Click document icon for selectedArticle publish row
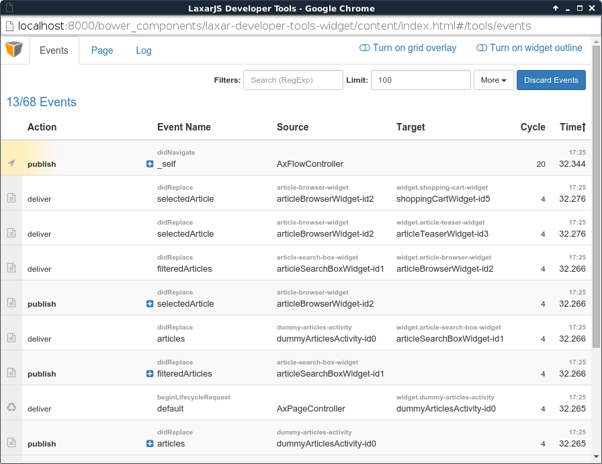602x464 pixels. [x=11, y=303]
